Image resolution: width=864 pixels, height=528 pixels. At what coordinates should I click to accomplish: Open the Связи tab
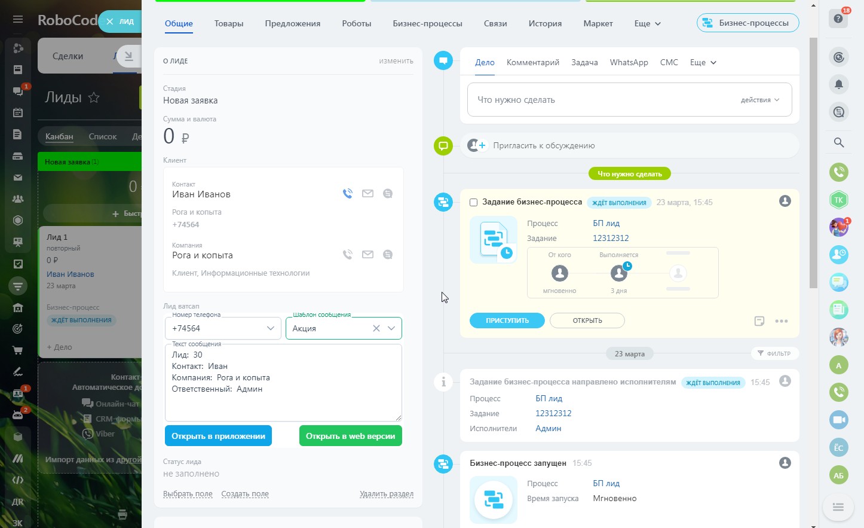pyautogui.click(x=495, y=23)
